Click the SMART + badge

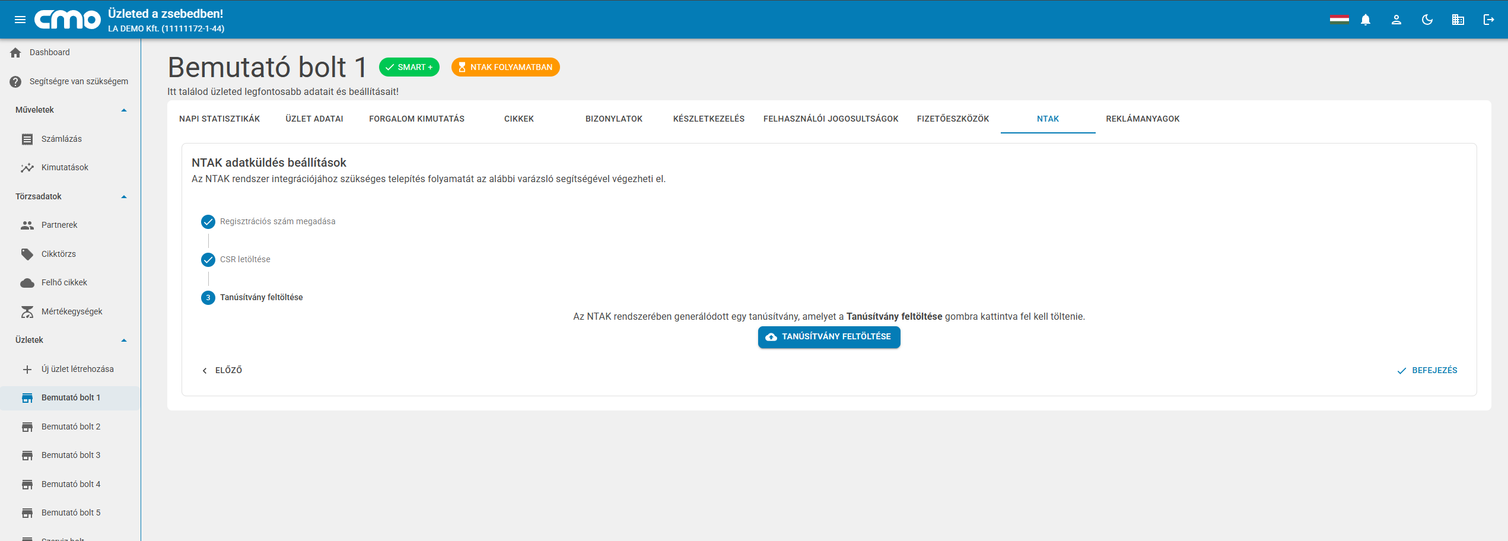click(x=409, y=68)
